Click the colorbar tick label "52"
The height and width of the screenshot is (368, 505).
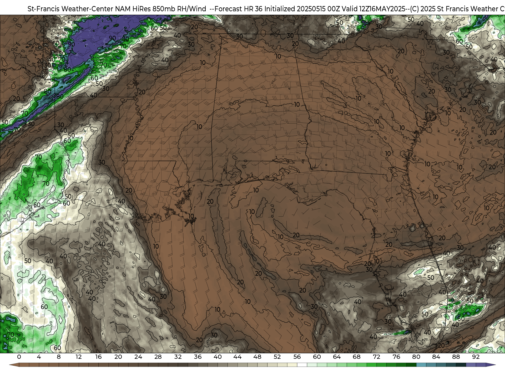(277, 357)
